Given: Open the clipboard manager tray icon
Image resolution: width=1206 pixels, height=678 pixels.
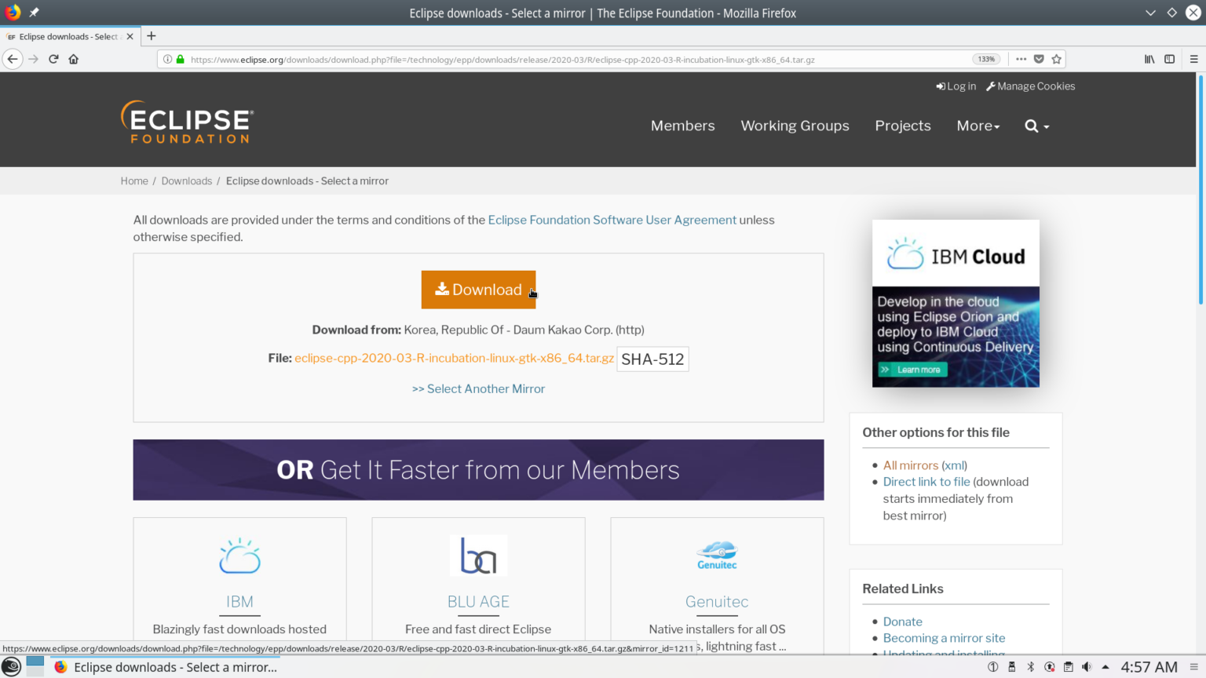Looking at the screenshot, I should coord(1069,666).
